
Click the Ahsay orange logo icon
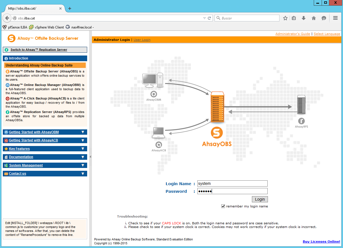coord(12,38)
